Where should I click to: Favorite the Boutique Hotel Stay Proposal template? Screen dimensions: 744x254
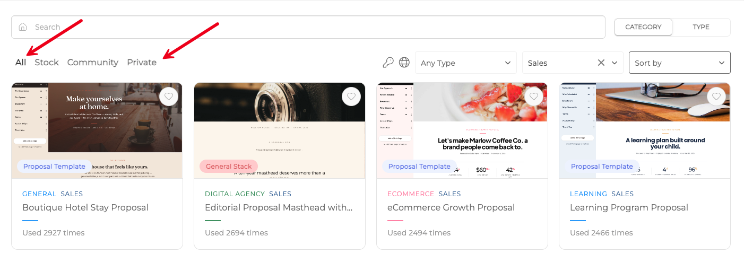coord(169,97)
